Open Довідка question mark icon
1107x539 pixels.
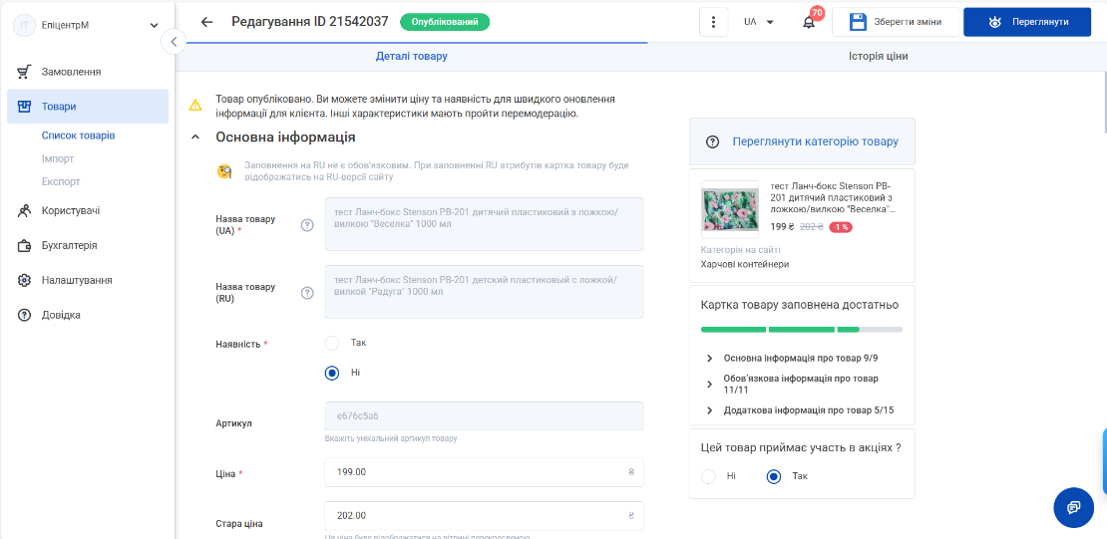24,315
